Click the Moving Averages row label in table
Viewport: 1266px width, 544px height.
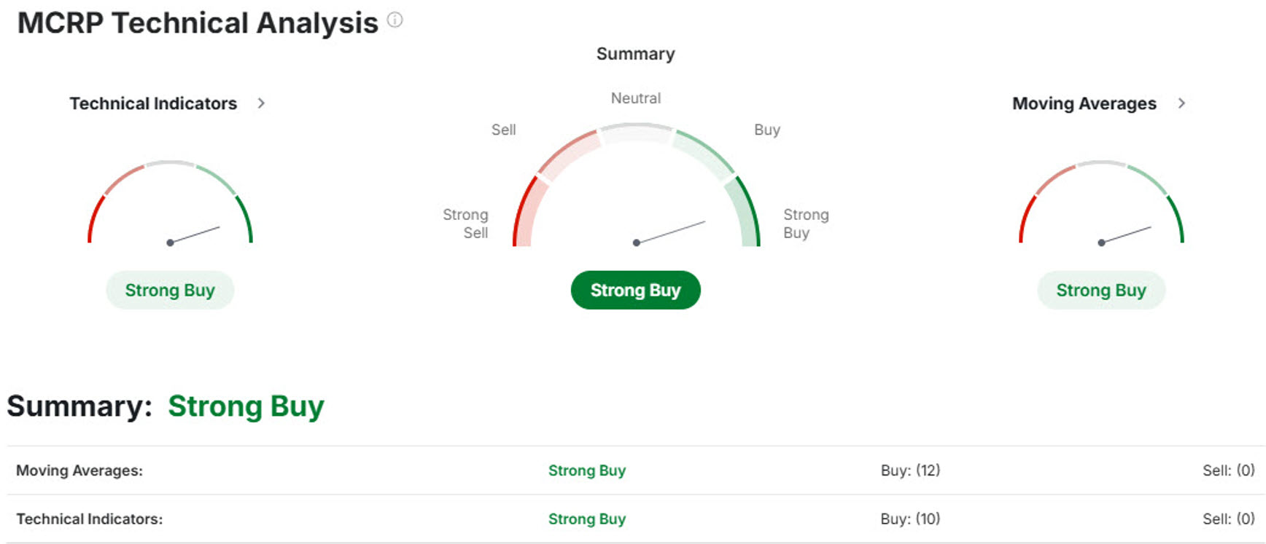[x=79, y=470]
